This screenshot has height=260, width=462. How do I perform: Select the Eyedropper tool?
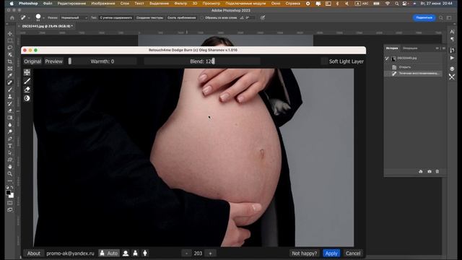click(10, 76)
